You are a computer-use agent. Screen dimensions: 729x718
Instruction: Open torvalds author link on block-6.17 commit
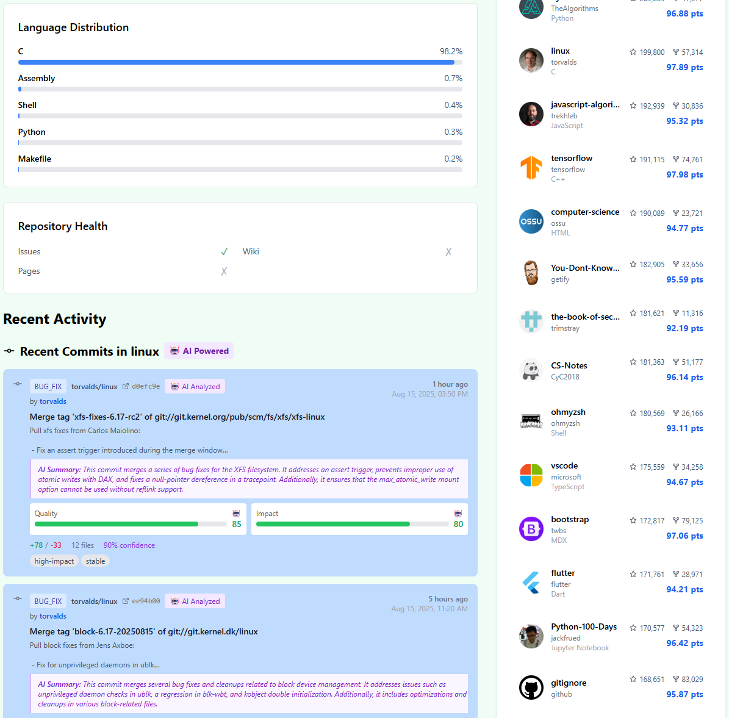[52, 616]
